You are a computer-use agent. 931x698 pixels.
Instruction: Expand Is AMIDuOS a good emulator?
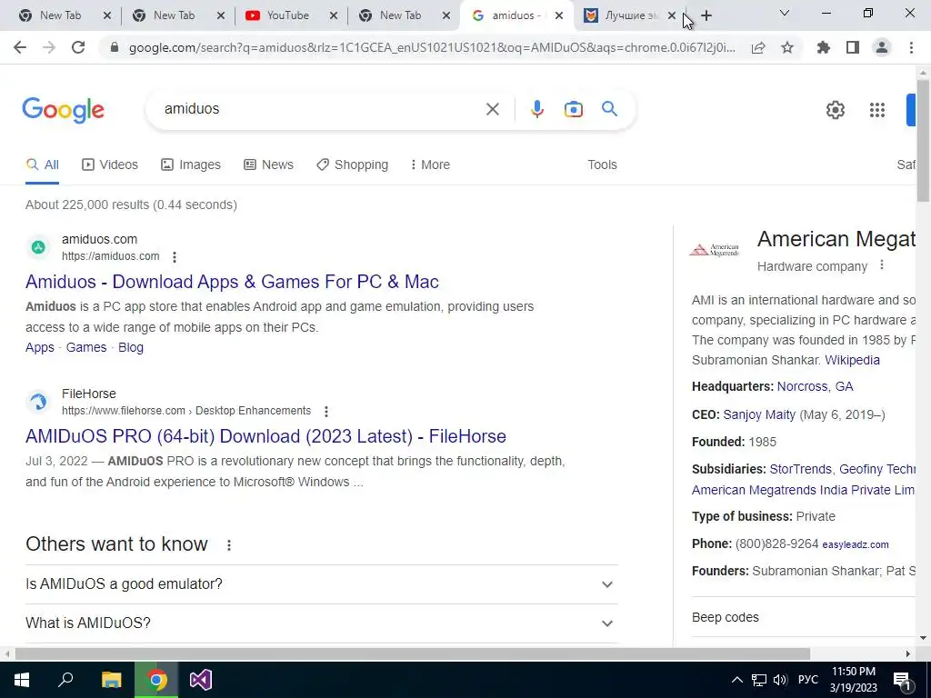pos(321,584)
